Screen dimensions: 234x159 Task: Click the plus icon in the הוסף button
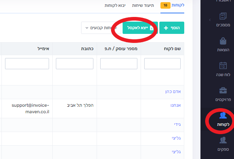point(166,28)
